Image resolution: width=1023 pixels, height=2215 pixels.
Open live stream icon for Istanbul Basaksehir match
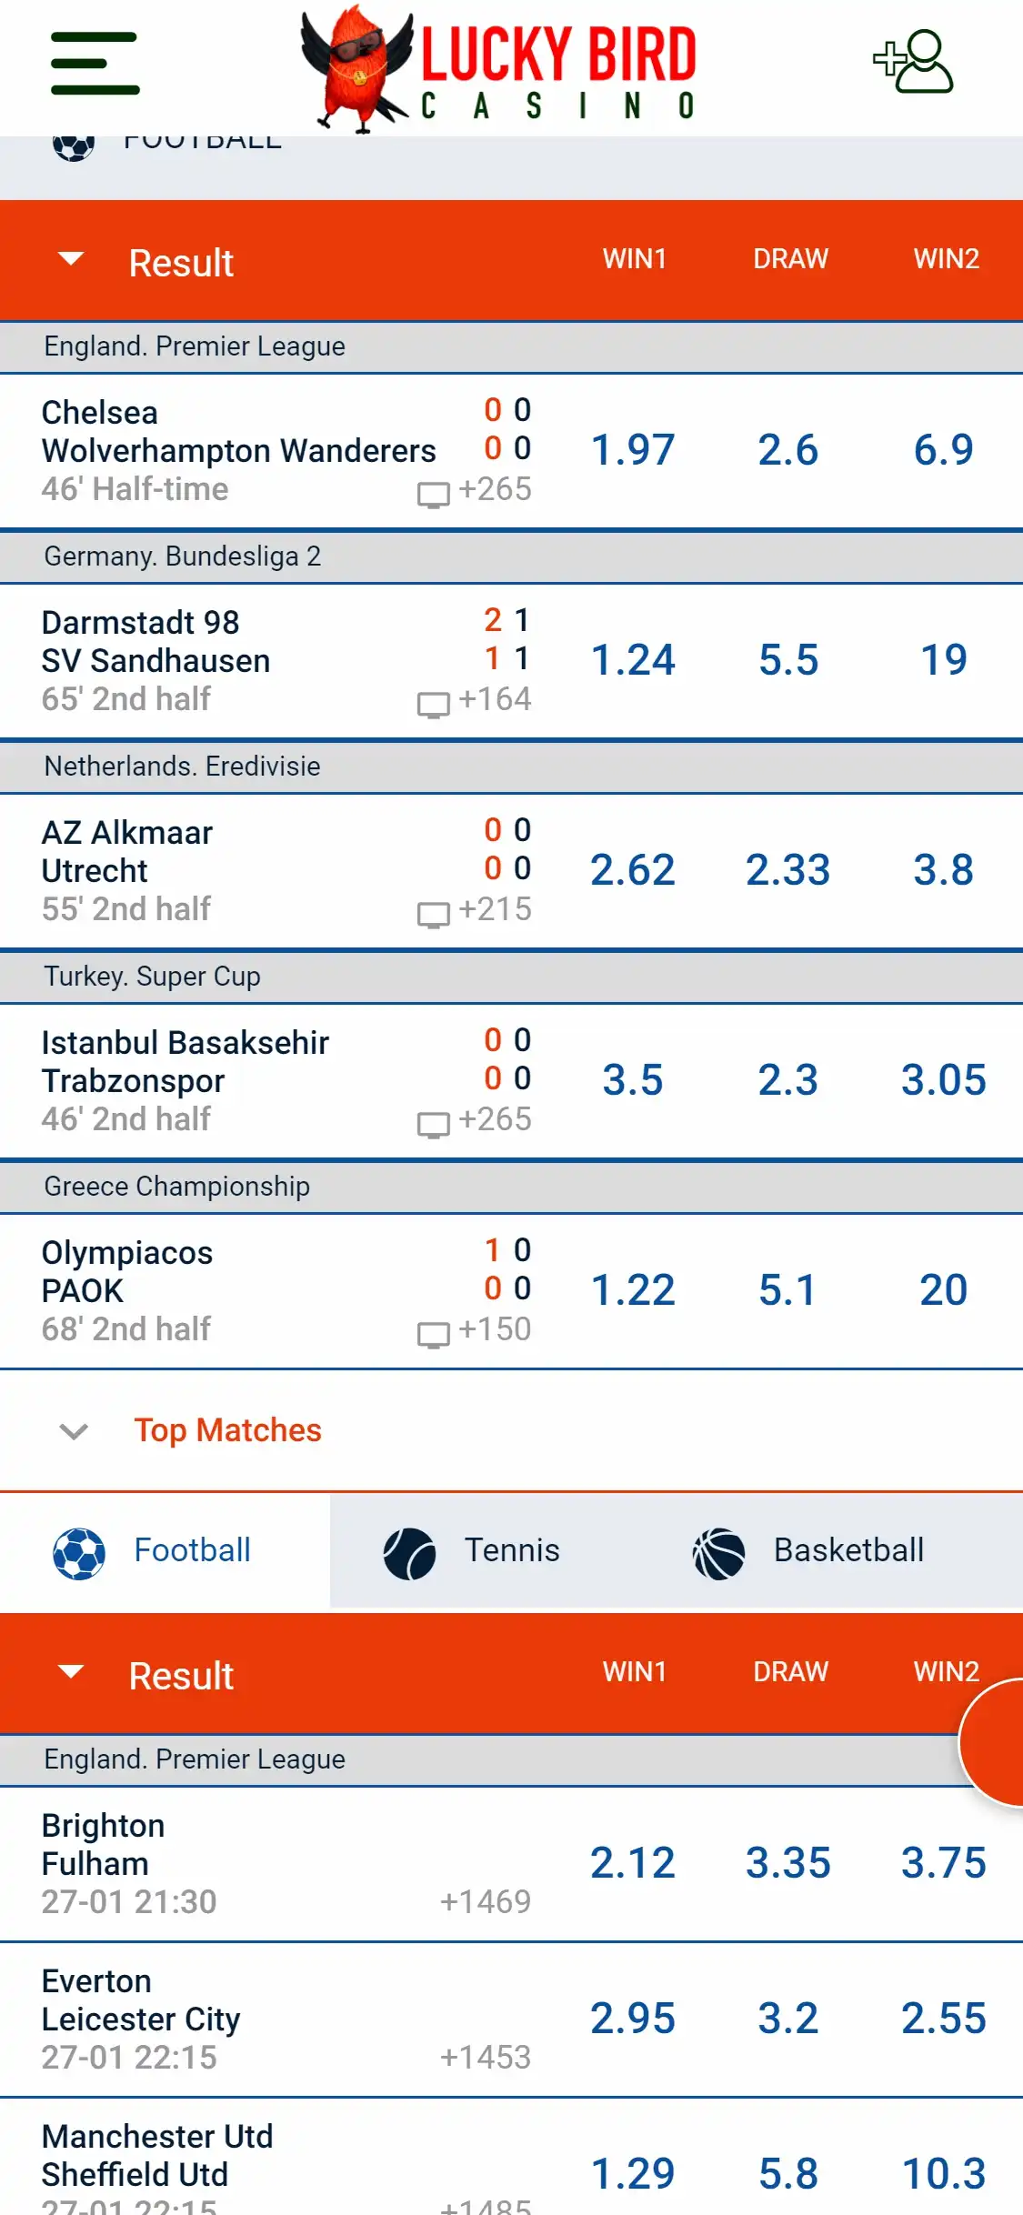(433, 1124)
